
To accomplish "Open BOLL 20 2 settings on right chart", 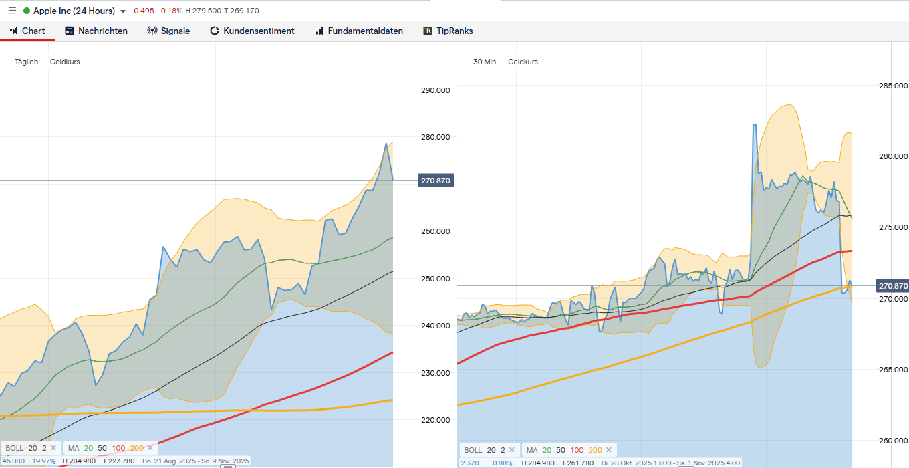I will coord(485,450).
